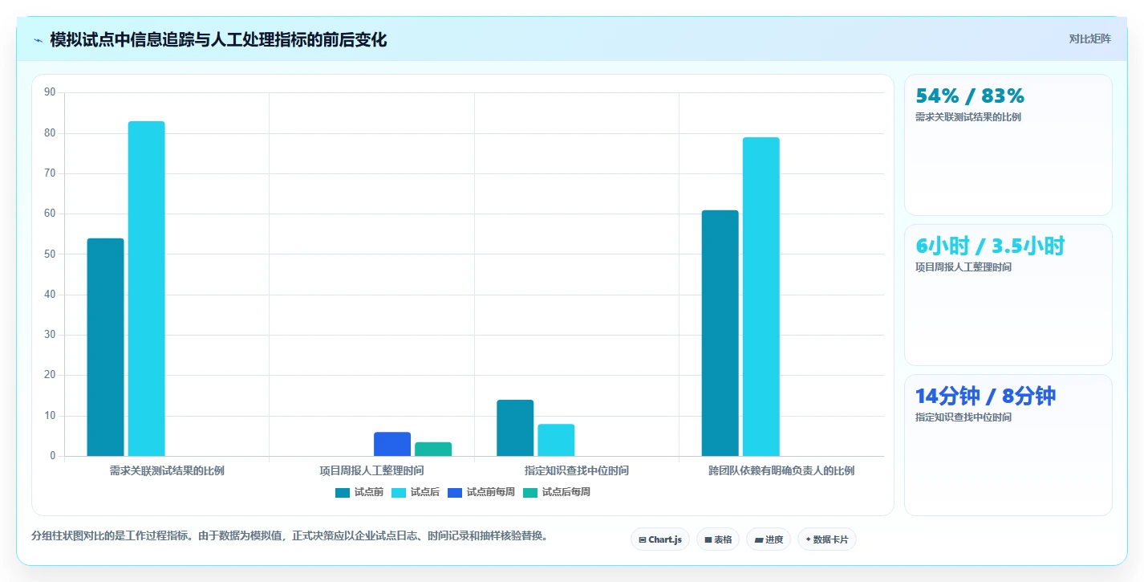Click the 指定知识查找中位时间 caption in the third stat card
Image resolution: width=1144 pixels, height=582 pixels.
point(963,417)
